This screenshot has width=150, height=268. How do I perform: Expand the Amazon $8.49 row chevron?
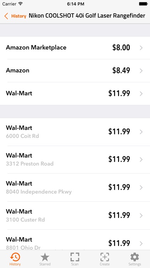point(141,71)
